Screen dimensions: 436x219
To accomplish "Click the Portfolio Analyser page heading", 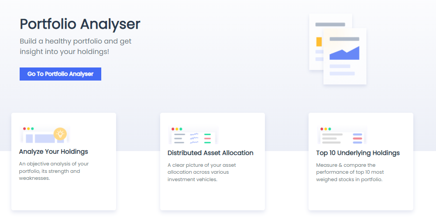I will pos(80,24).
